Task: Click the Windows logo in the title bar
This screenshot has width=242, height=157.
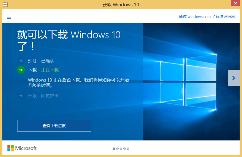Action: point(6,4)
